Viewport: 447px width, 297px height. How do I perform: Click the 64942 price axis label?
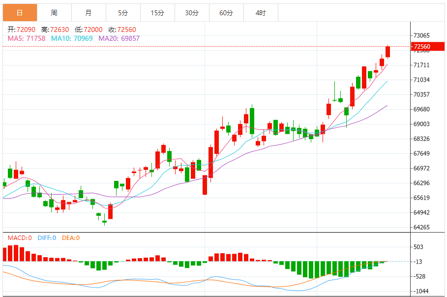coord(421,212)
